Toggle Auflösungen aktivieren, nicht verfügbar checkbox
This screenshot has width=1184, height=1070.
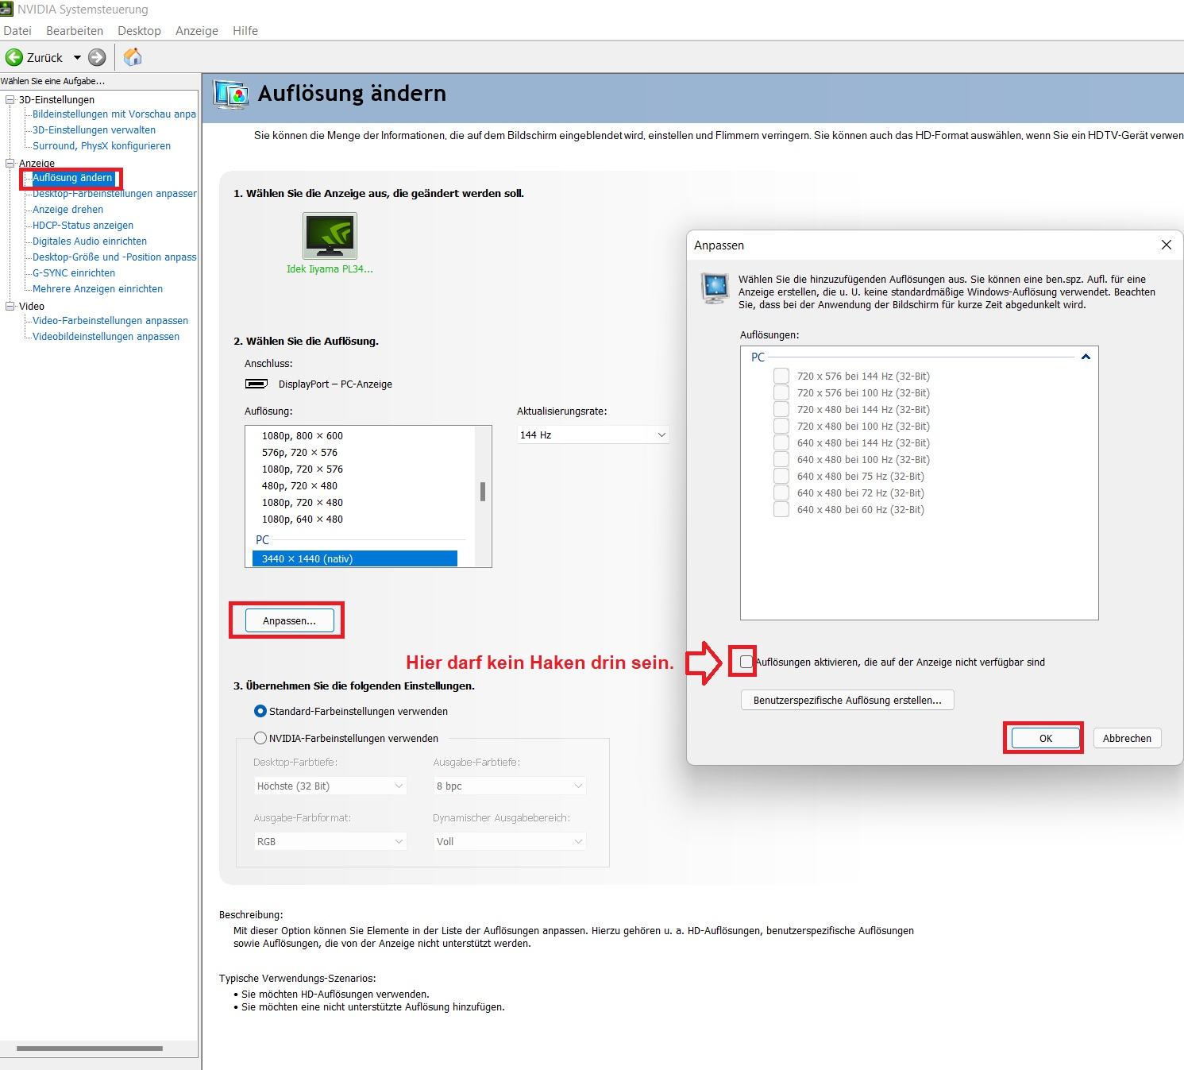[x=746, y=662]
